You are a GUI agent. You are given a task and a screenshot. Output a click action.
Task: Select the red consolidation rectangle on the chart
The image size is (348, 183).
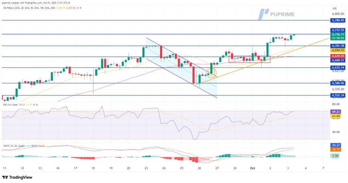[x=249, y=59]
